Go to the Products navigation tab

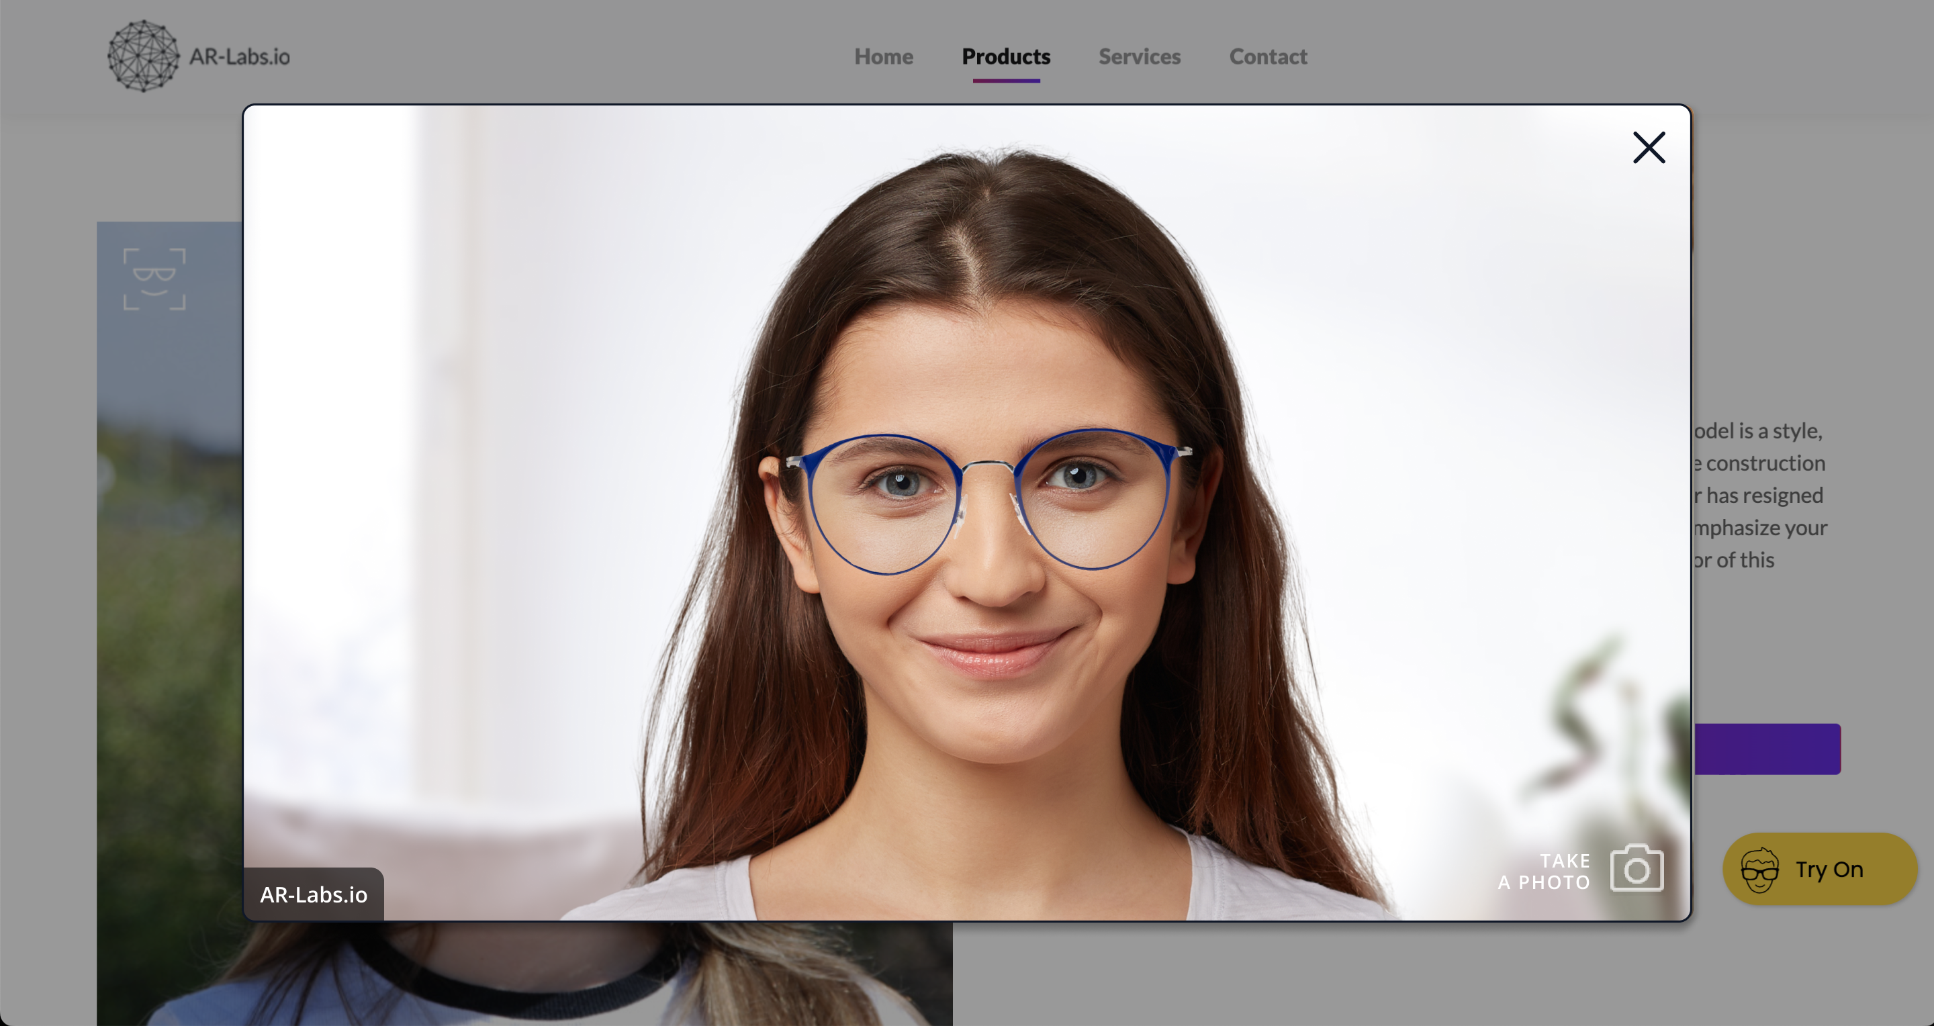coord(1005,56)
